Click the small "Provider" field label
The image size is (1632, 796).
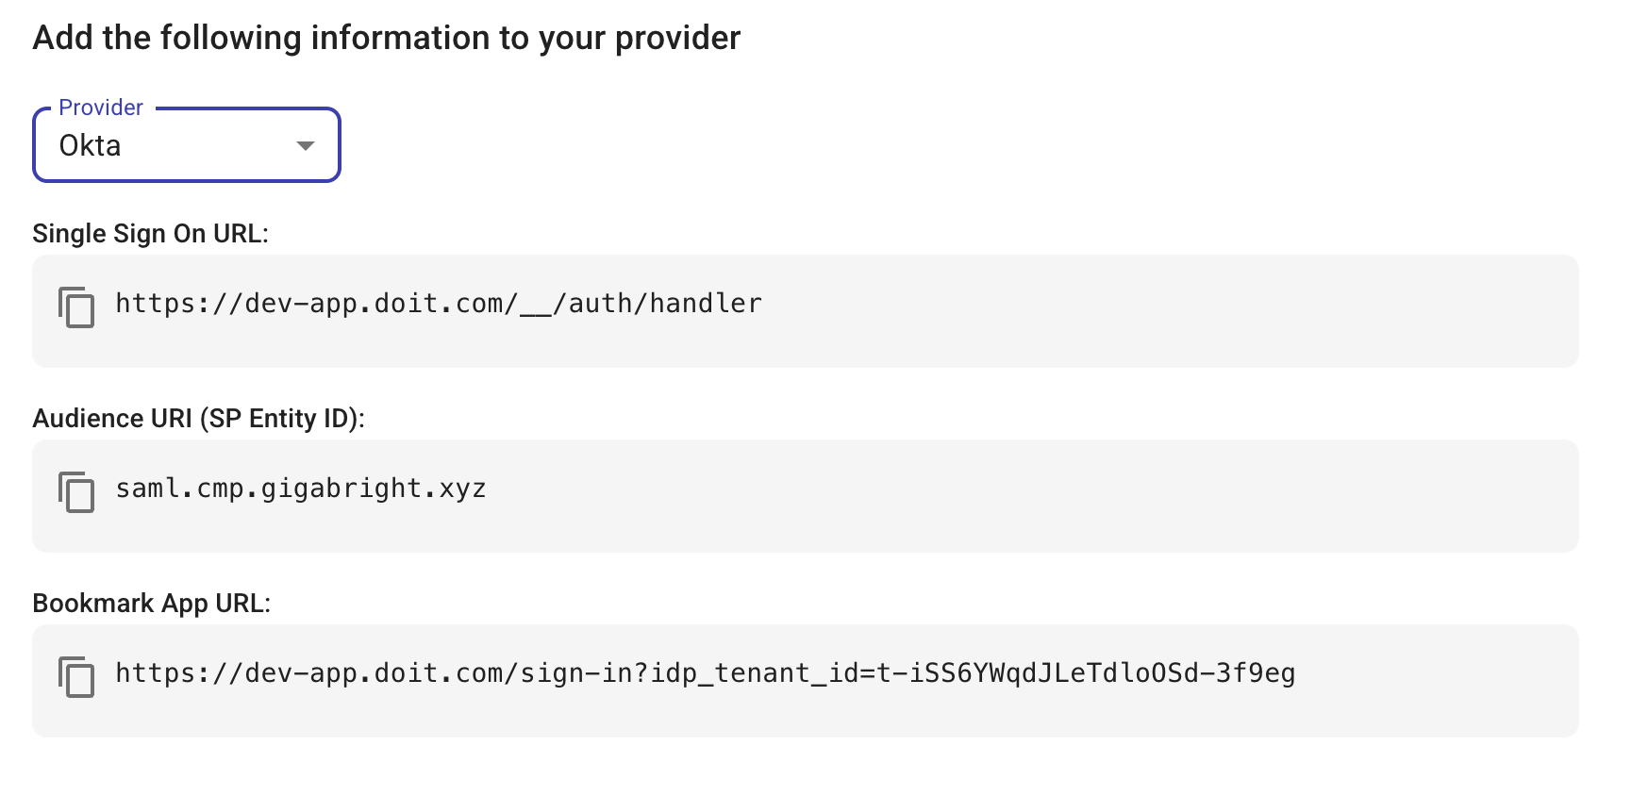click(x=101, y=108)
